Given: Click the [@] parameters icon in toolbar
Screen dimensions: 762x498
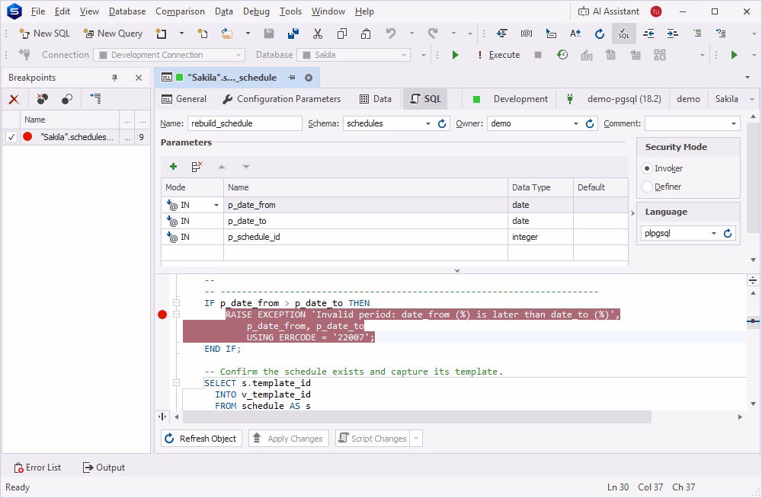Looking at the screenshot, I should 527,34.
